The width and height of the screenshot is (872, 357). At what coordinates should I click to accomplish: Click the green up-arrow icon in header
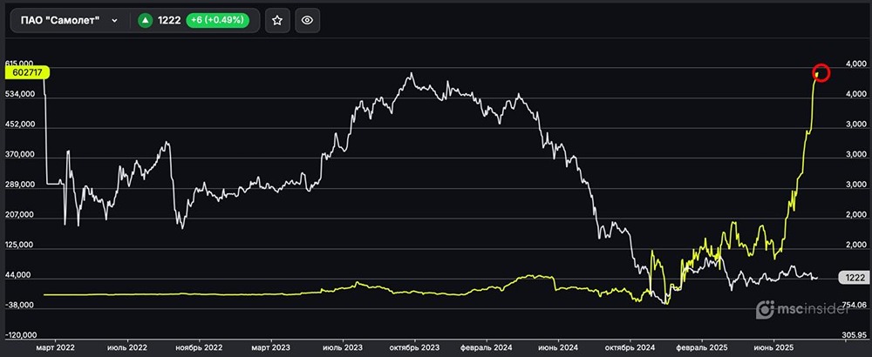pos(145,20)
